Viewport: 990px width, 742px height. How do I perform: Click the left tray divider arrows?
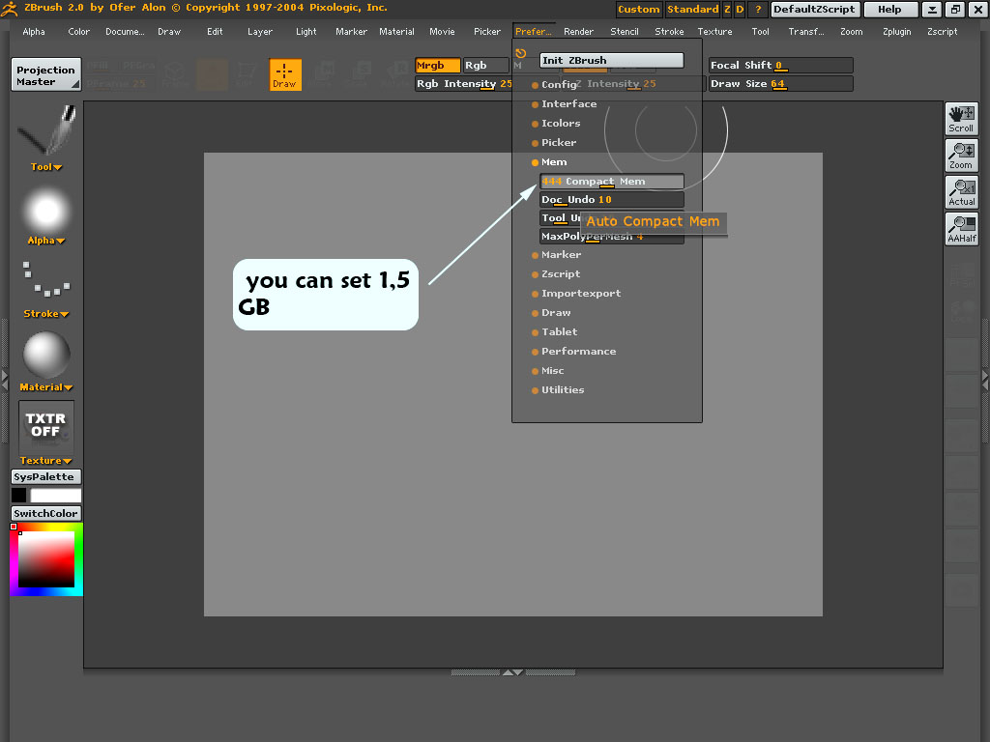[5, 380]
